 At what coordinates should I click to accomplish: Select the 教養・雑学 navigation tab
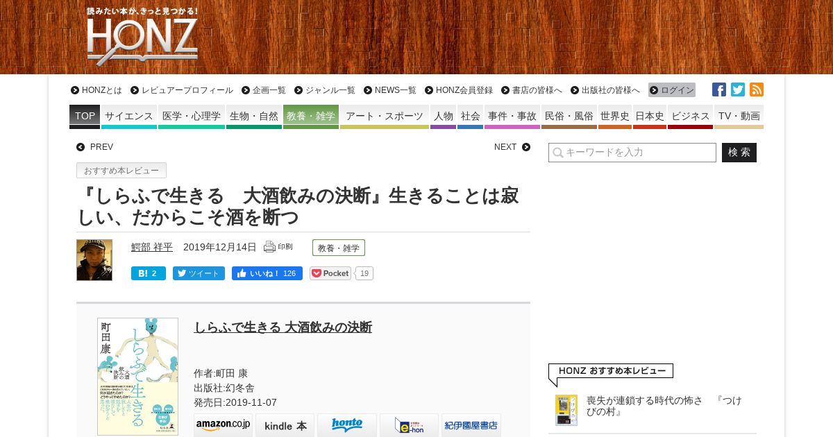point(311,117)
